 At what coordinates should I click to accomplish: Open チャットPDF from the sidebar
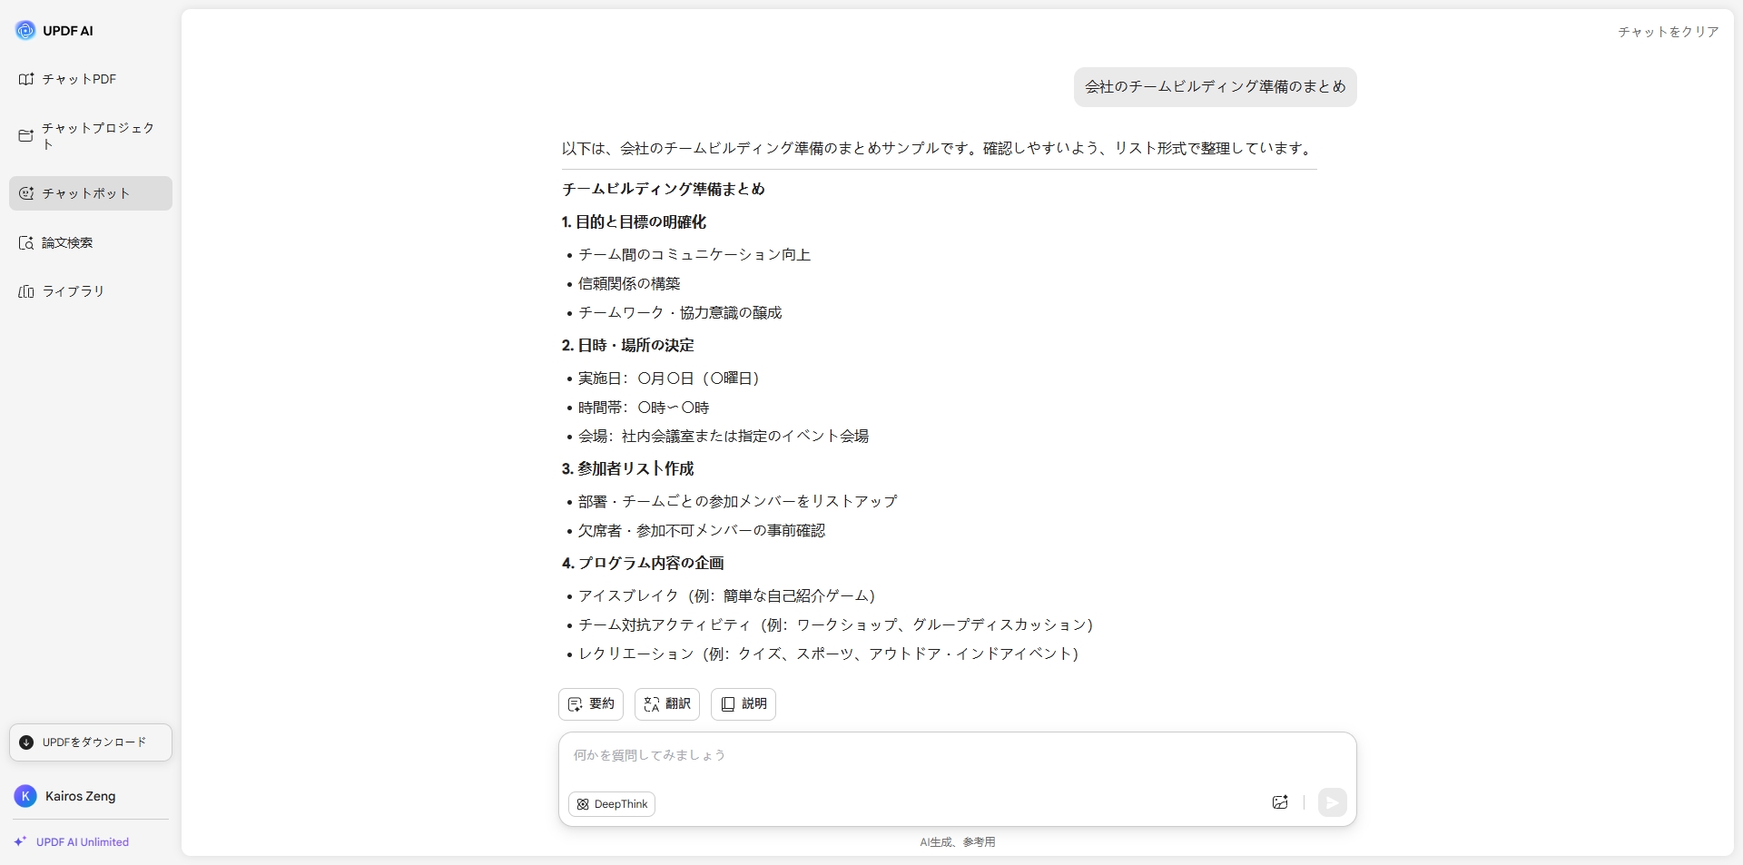click(91, 79)
